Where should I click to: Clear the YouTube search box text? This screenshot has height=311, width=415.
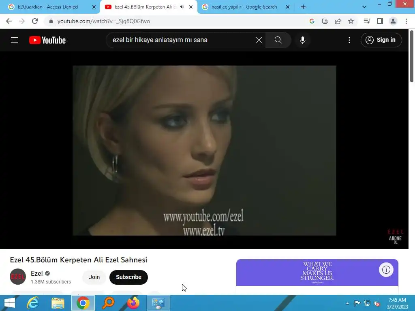click(259, 40)
